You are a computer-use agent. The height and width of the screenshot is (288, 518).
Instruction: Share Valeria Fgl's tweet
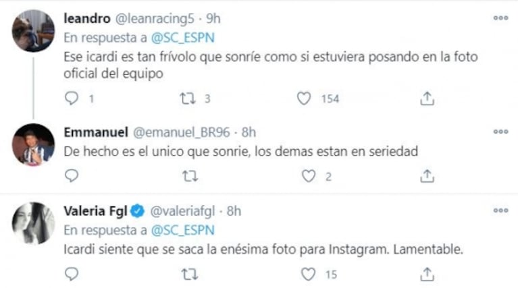426,275
